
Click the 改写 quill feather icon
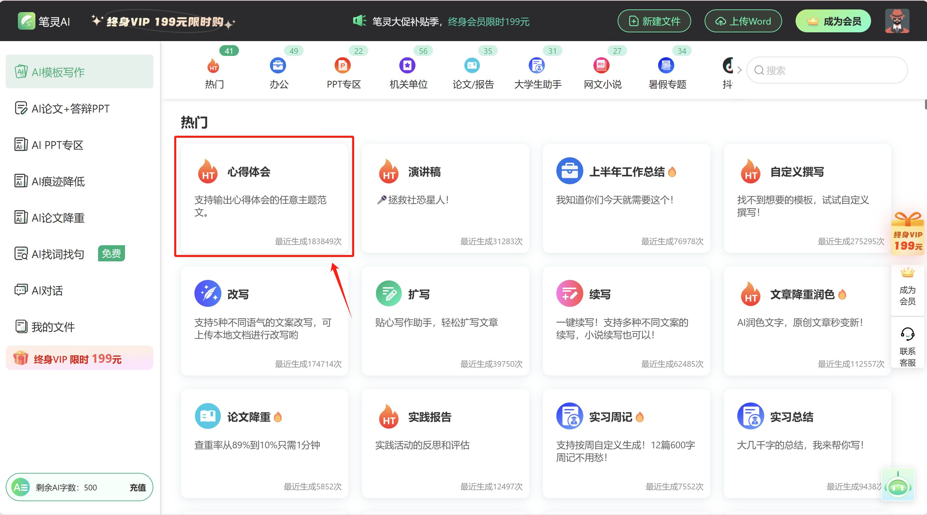point(208,293)
